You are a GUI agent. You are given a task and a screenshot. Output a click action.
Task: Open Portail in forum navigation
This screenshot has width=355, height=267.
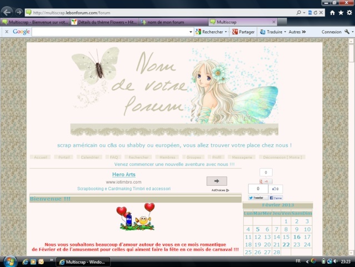[64, 157]
